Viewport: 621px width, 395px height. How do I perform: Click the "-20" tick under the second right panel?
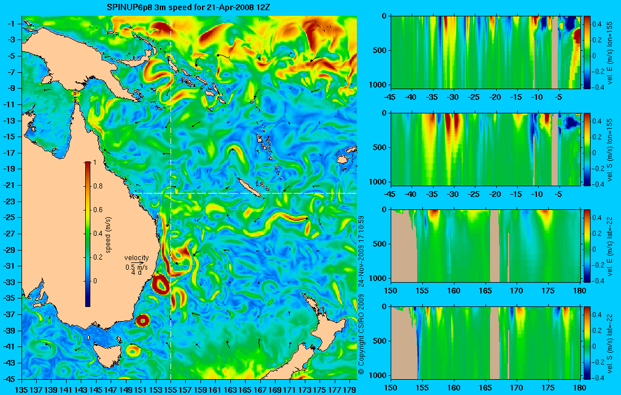(x=495, y=194)
